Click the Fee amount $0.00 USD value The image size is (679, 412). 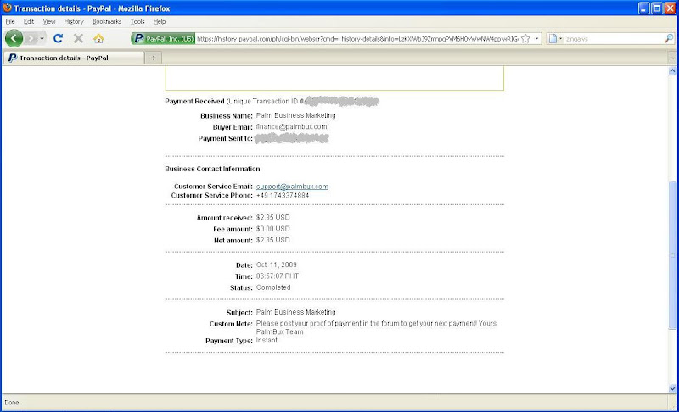coord(272,229)
